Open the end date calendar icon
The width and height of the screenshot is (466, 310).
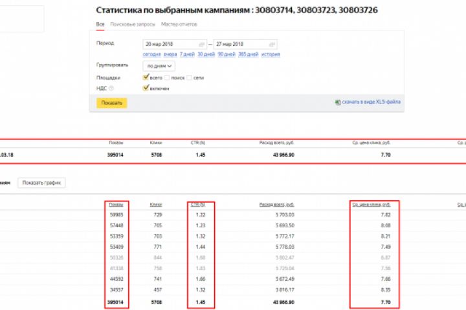[272, 45]
